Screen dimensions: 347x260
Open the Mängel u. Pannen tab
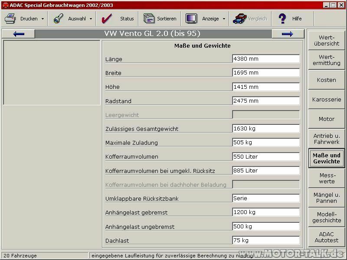point(327,198)
